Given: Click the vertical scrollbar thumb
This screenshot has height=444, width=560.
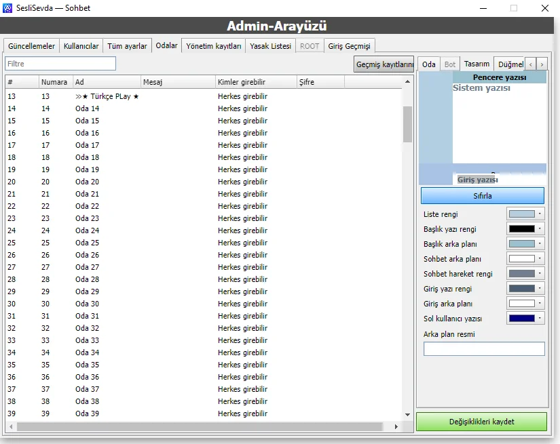Looking at the screenshot, I should [x=407, y=124].
